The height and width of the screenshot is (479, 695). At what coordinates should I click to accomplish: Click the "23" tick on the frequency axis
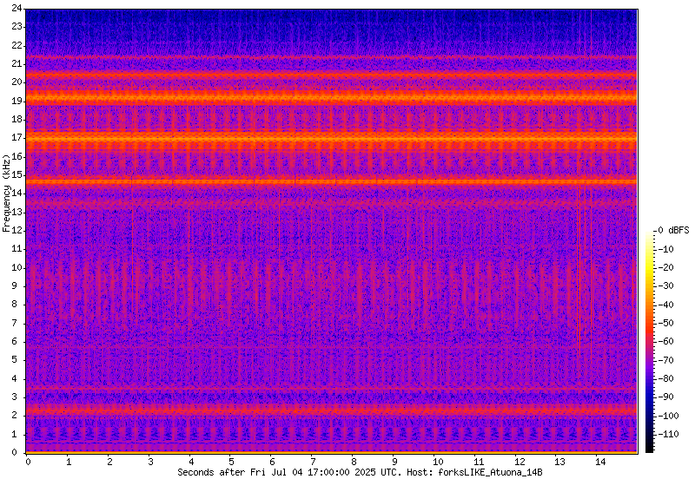(x=17, y=27)
